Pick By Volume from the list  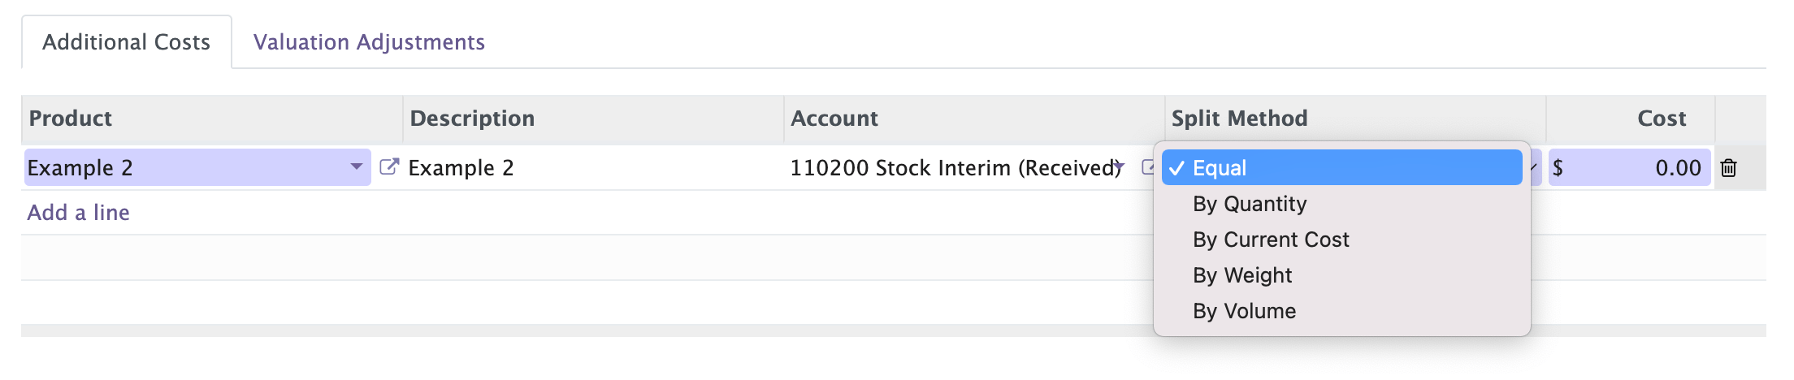(1244, 311)
